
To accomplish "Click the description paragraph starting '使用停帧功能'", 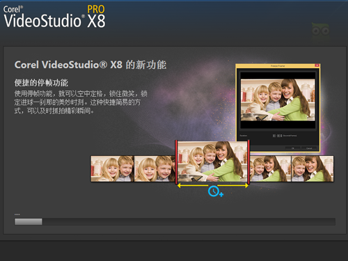I will 81,102.
